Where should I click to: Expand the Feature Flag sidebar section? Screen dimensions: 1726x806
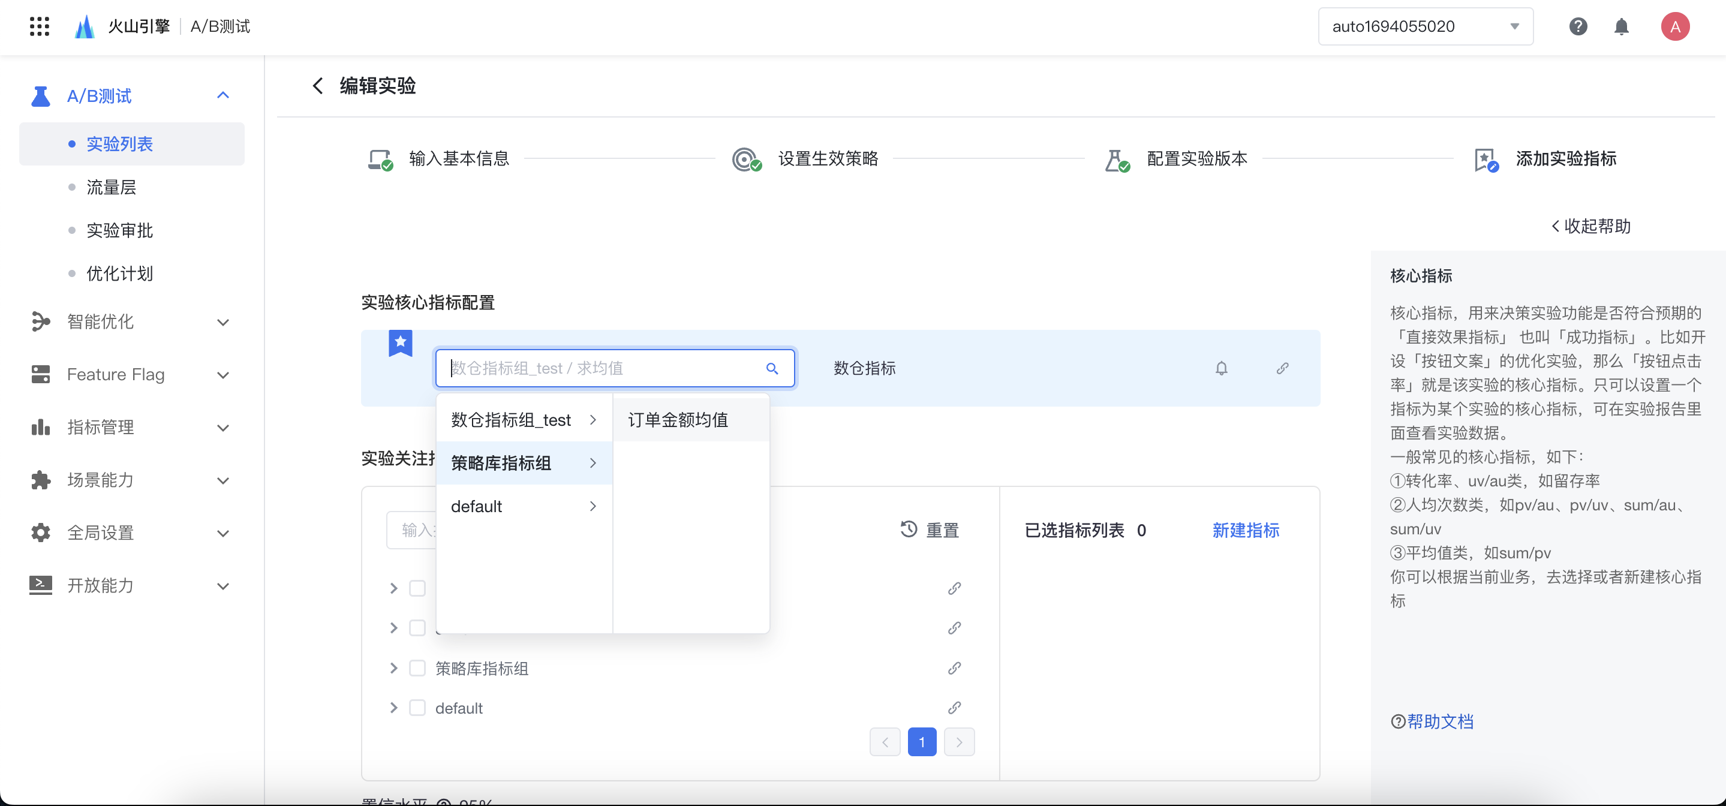tap(223, 375)
